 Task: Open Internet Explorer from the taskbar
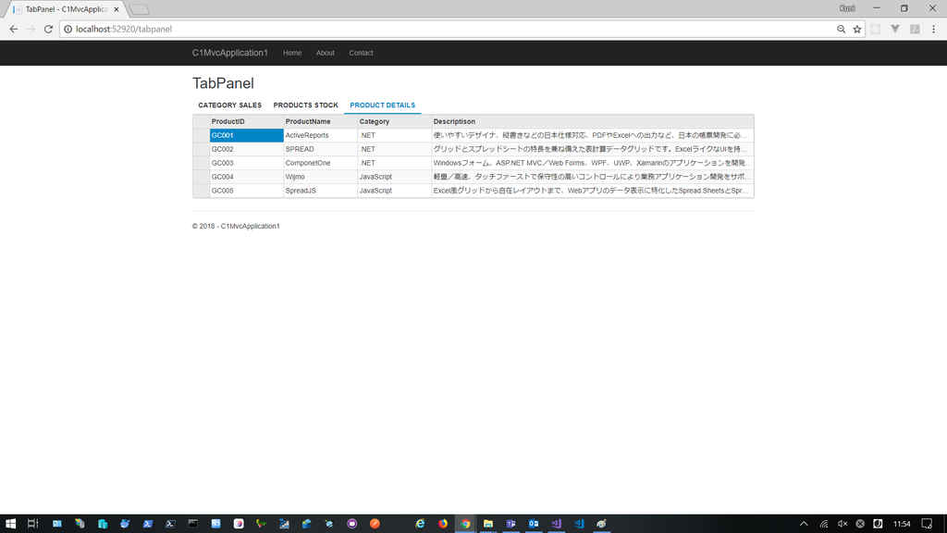421,524
